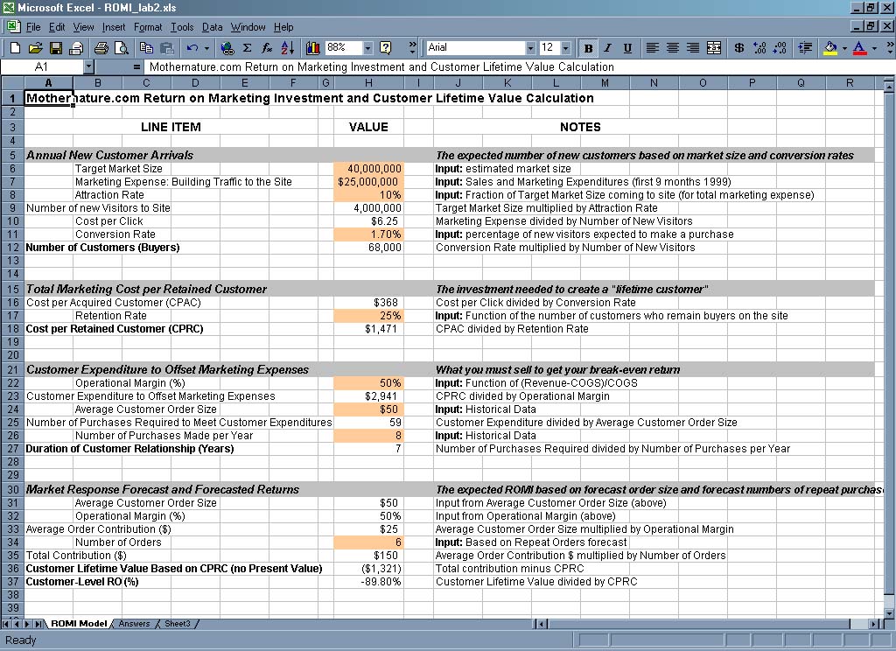Click the Name Box showing A1
This screenshot has height=651, width=896.
(42, 66)
